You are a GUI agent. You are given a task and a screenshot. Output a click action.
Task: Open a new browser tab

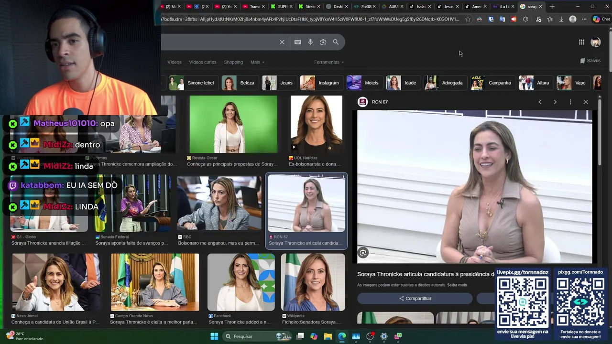click(552, 6)
